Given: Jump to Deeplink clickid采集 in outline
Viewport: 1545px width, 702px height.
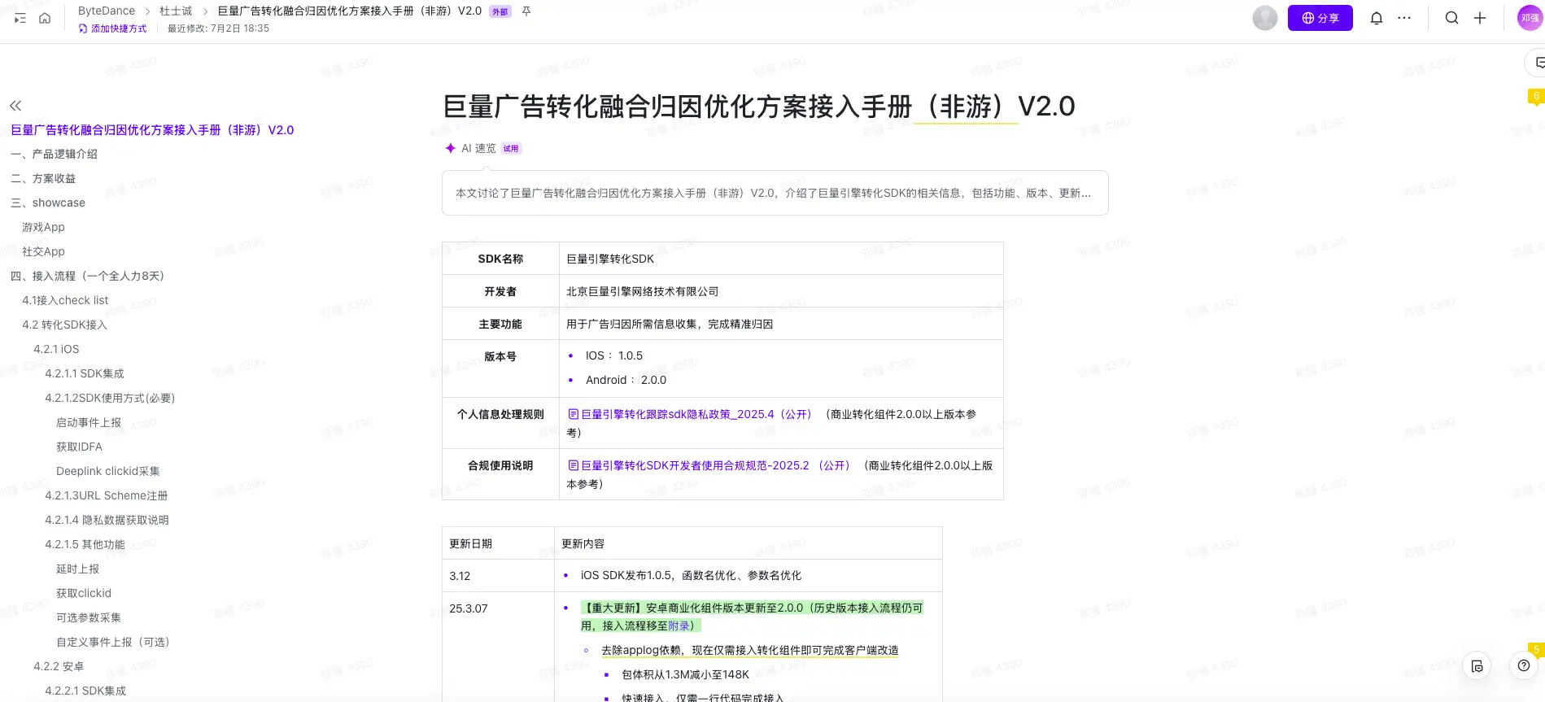Looking at the screenshot, I should pos(108,471).
